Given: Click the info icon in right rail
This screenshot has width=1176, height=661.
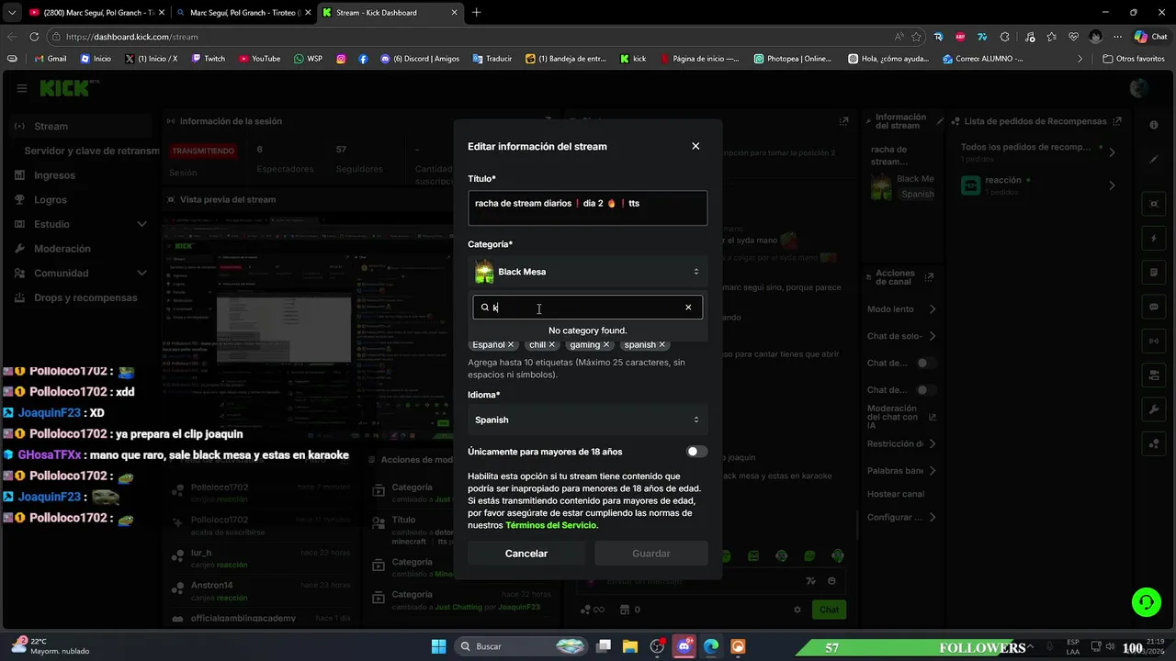Looking at the screenshot, I should 1154,125.
